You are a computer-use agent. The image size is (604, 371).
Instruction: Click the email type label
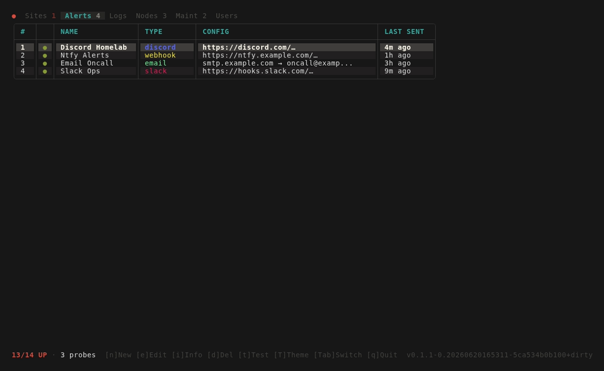[156, 63]
